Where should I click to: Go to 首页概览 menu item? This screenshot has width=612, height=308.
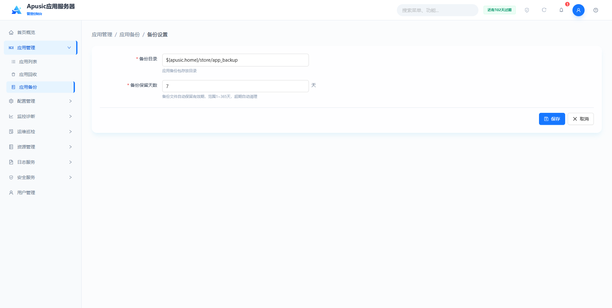(40, 32)
